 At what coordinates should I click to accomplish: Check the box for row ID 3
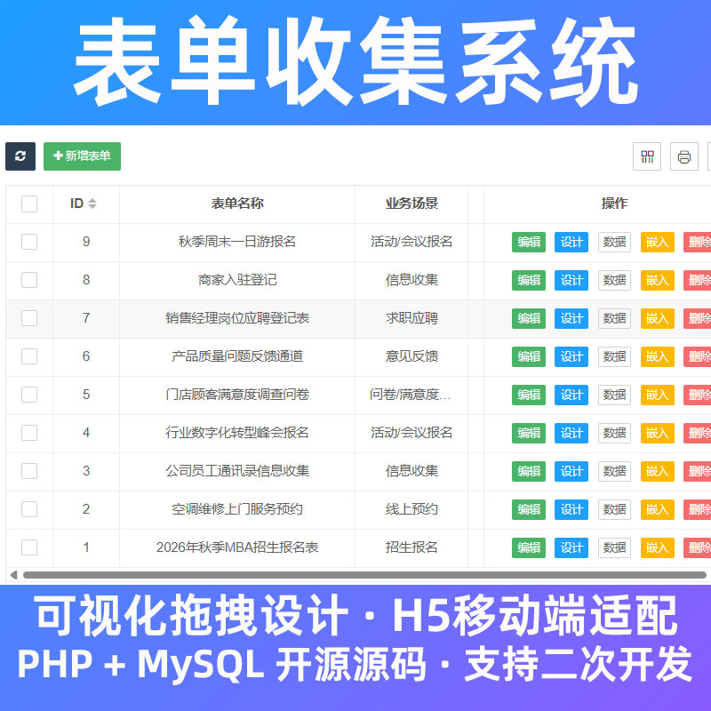click(x=29, y=471)
